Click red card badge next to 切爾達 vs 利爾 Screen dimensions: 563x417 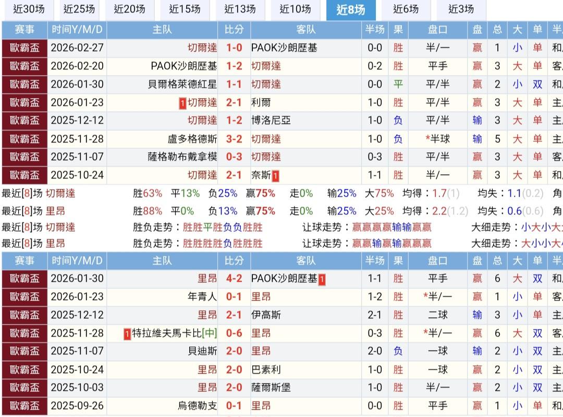point(182,103)
